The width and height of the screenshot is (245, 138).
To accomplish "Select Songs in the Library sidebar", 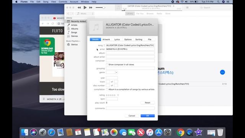I will [74, 32].
